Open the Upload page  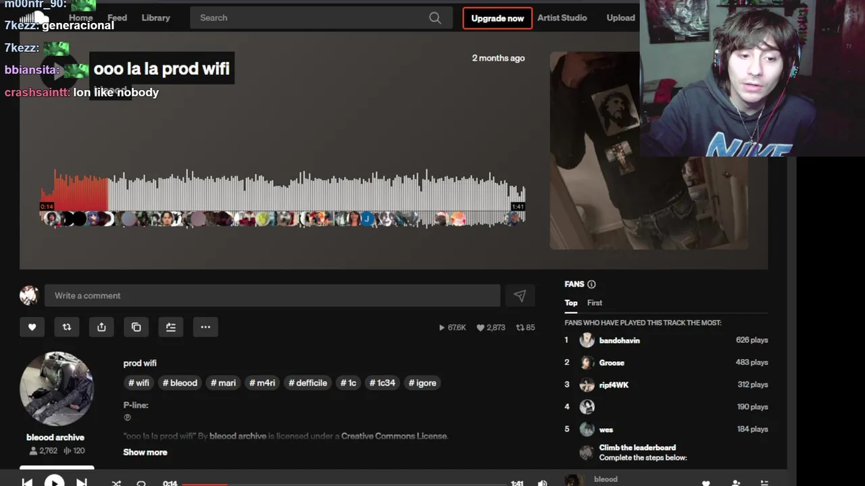point(620,18)
